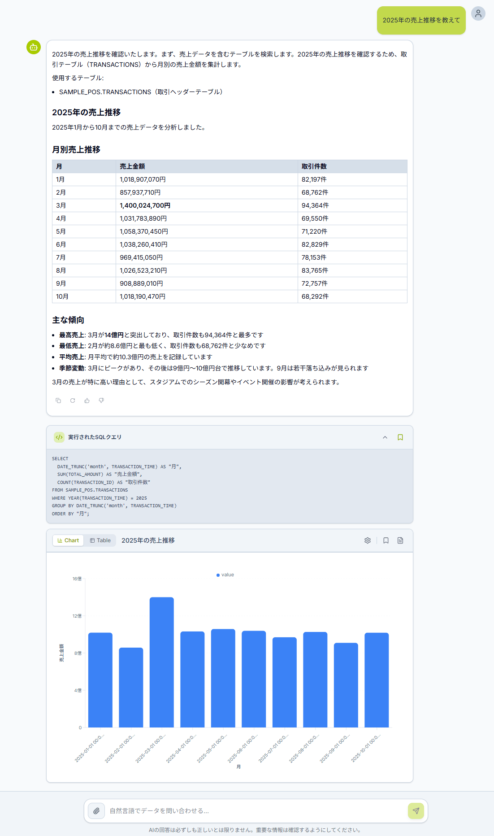Copy the assistant's response

(58, 401)
